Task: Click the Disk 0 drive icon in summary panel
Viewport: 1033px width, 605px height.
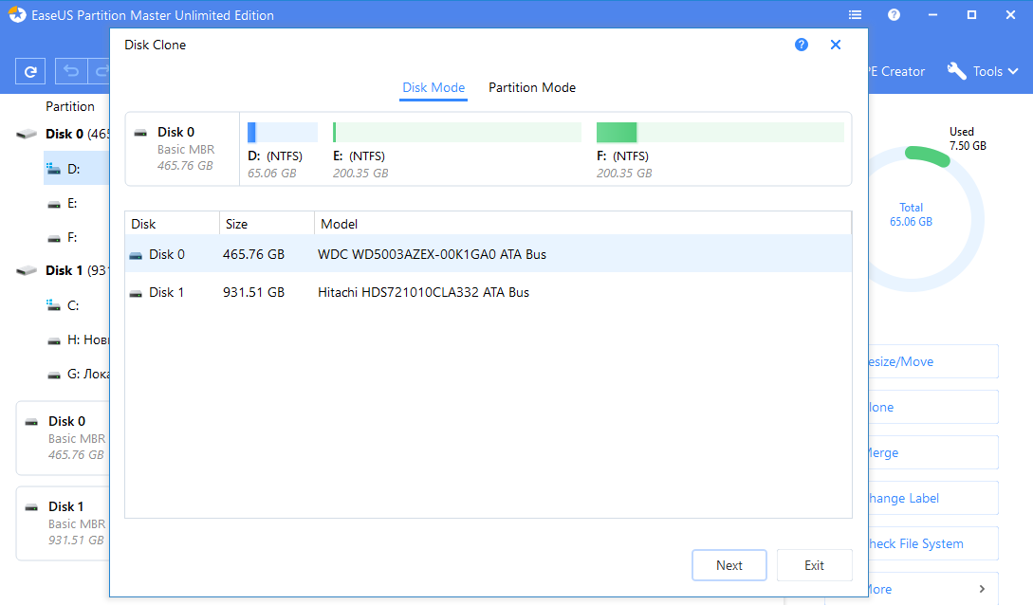Action: click(141, 133)
